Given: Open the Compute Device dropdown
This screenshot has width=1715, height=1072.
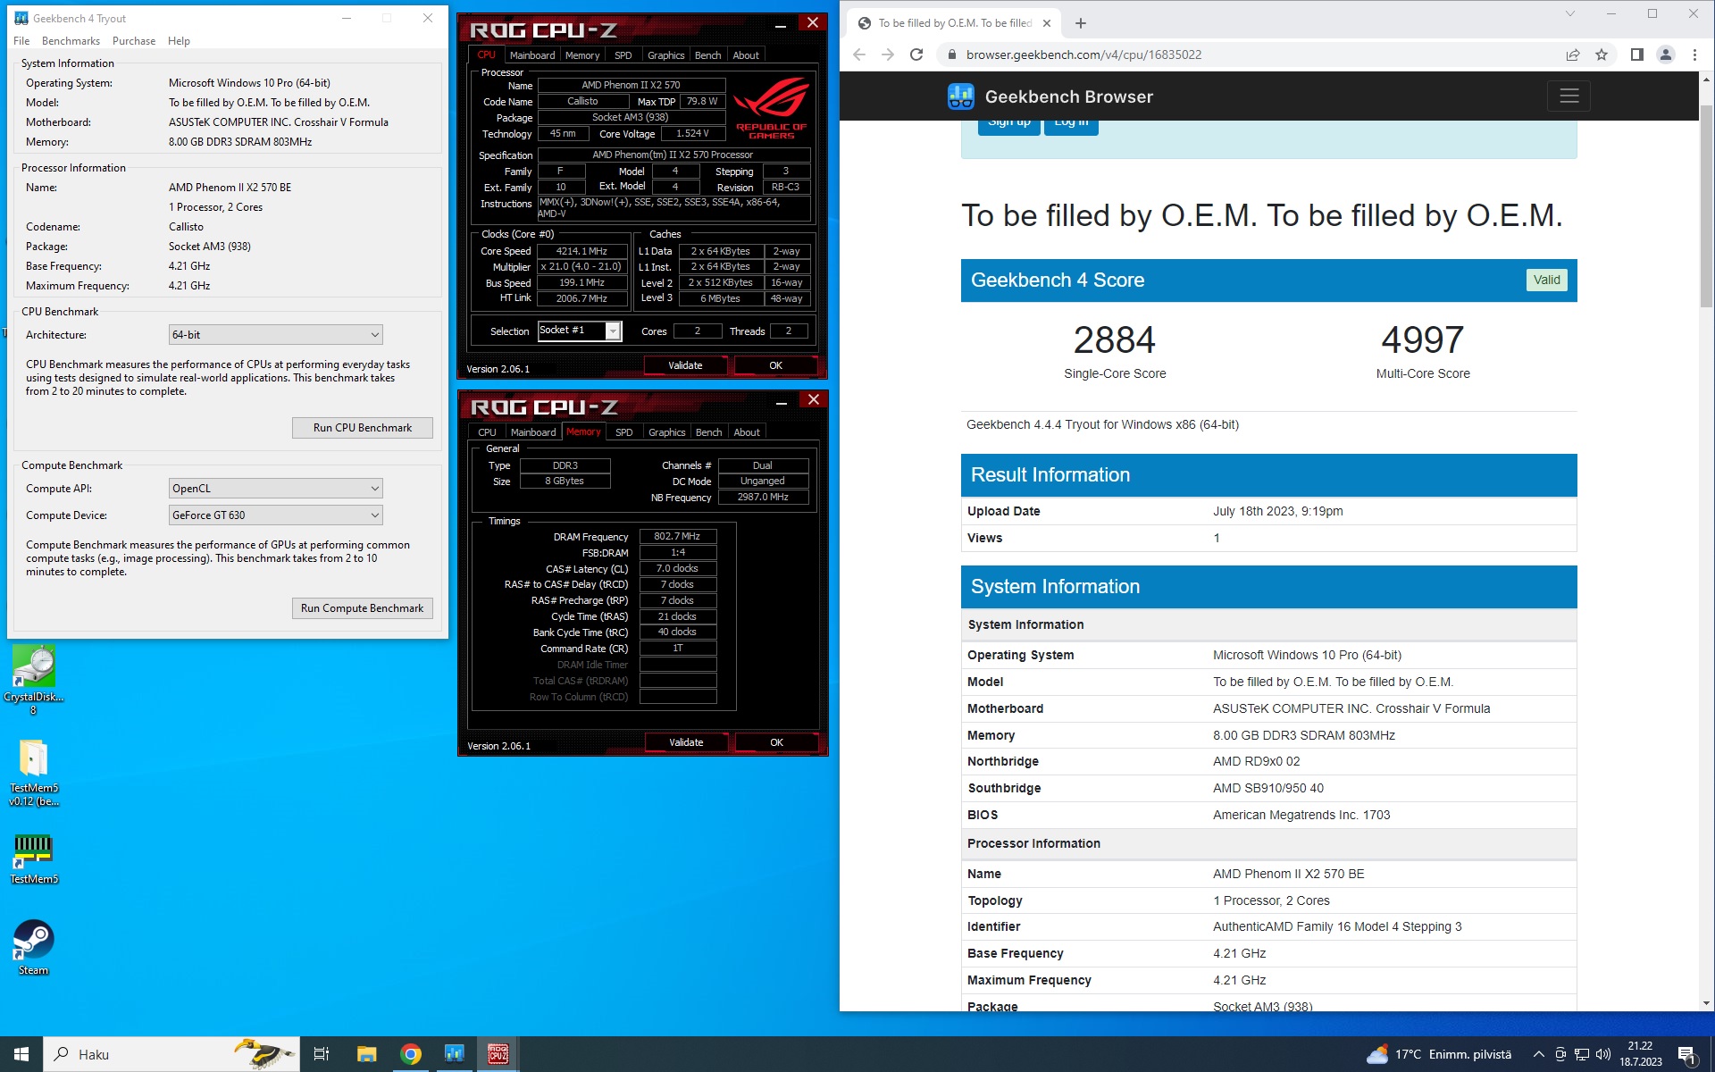Looking at the screenshot, I should click(276, 515).
